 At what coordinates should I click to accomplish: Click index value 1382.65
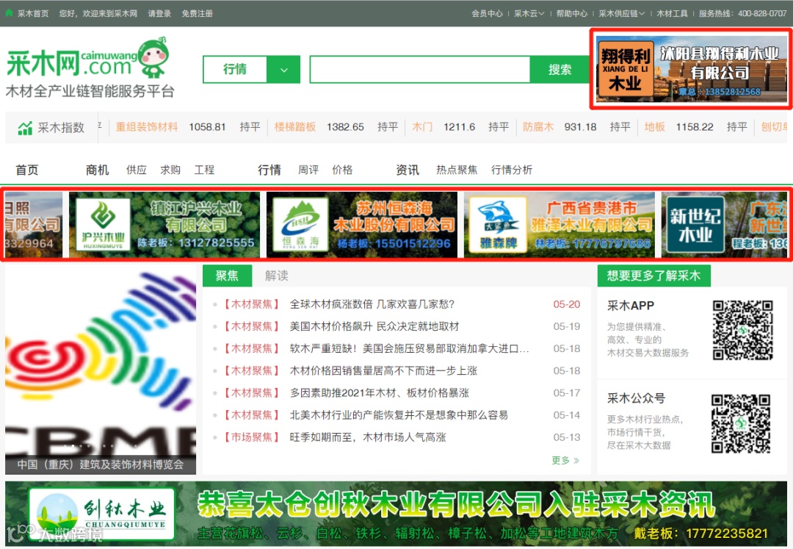tap(345, 127)
